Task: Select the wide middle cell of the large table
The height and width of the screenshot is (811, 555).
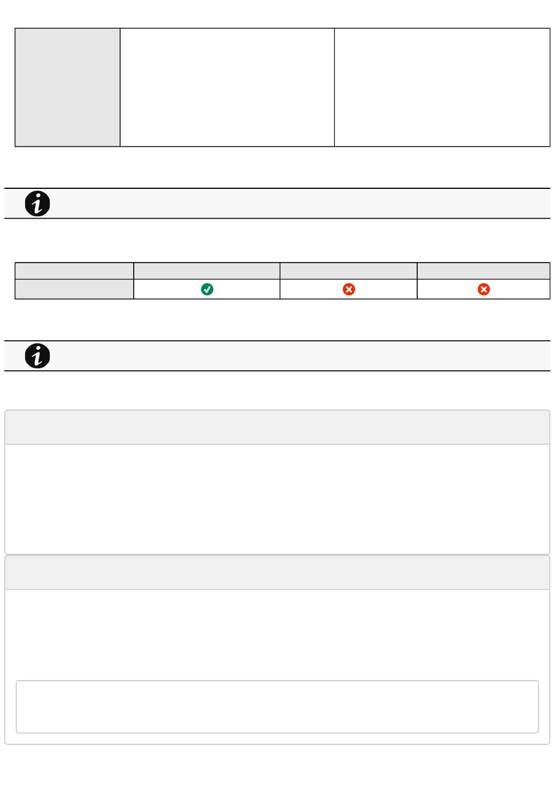Action: pos(227,87)
